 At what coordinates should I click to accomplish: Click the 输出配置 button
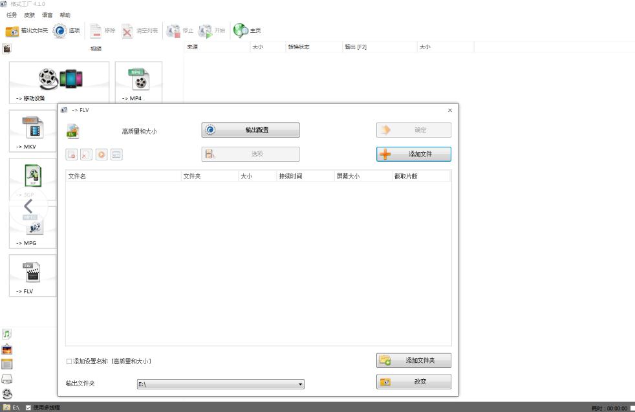pyautogui.click(x=250, y=130)
